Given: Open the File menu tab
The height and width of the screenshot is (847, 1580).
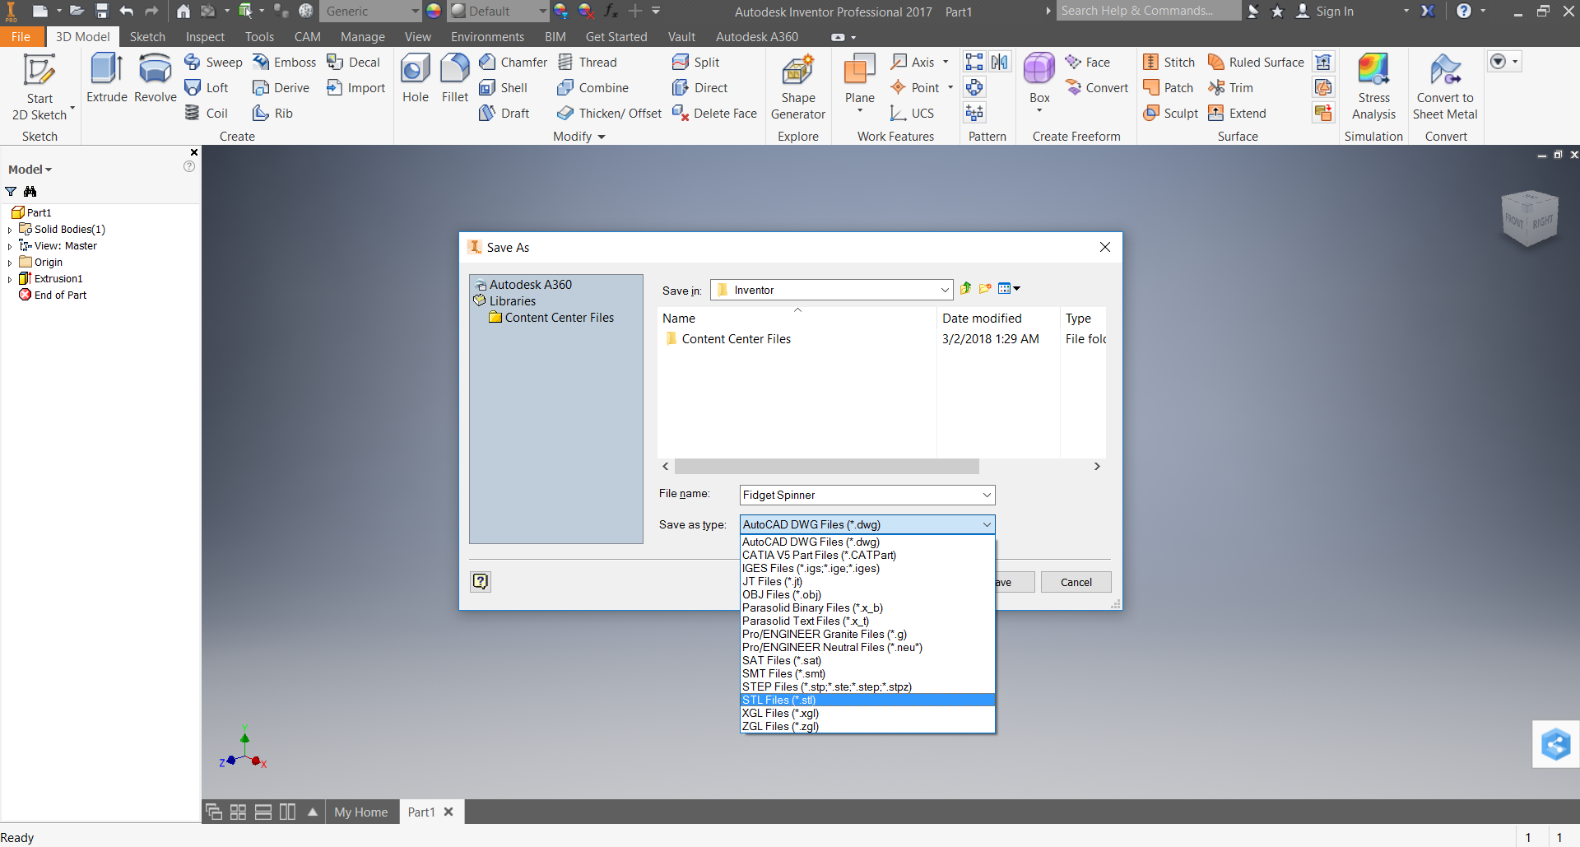Looking at the screenshot, I should tap(21, 37).
